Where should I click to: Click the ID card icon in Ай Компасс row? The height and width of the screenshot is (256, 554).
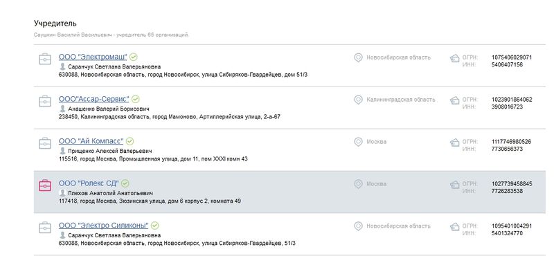[455, 143]
